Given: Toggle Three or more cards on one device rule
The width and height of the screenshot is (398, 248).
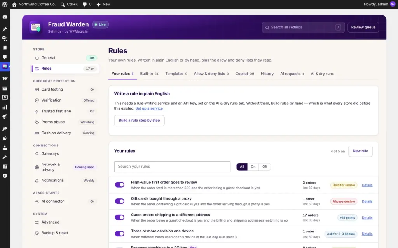Looking at the screenshot, I should 120,234.
